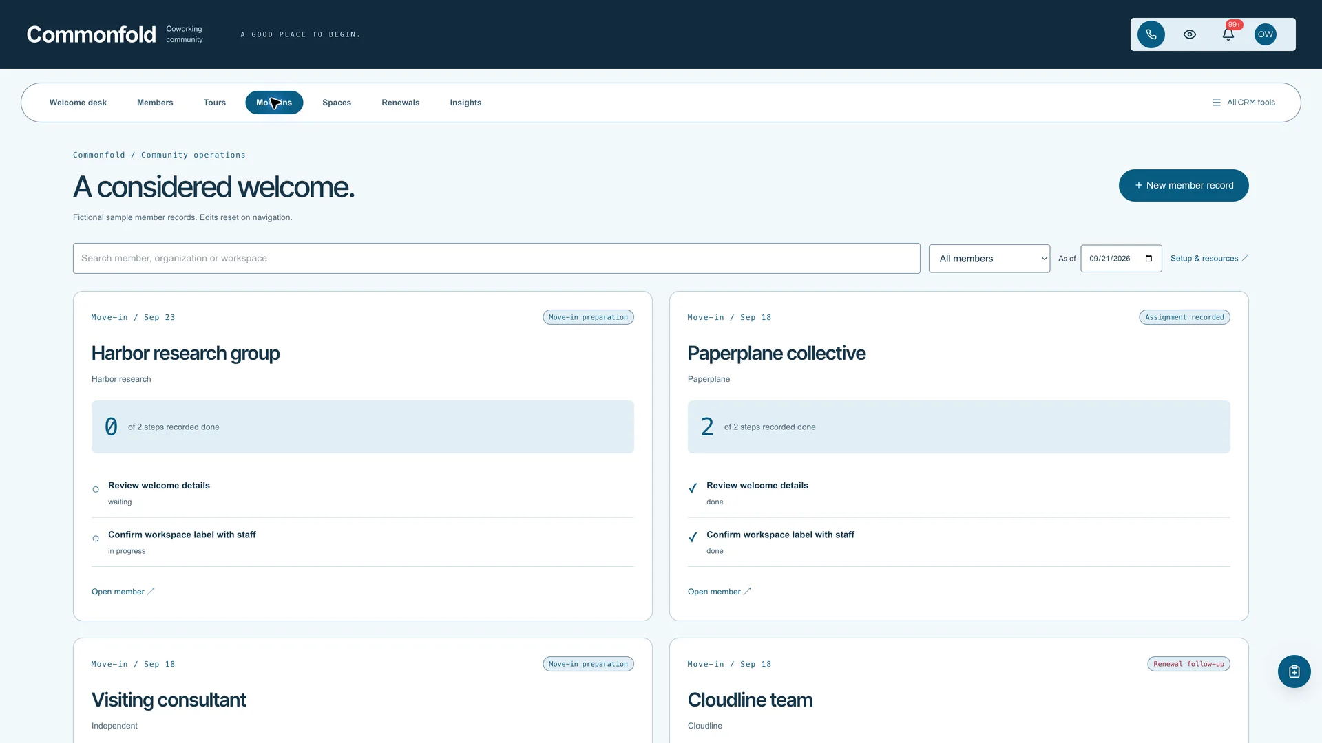
Task: Open the Insights tab
Action: tap(465, 103)
